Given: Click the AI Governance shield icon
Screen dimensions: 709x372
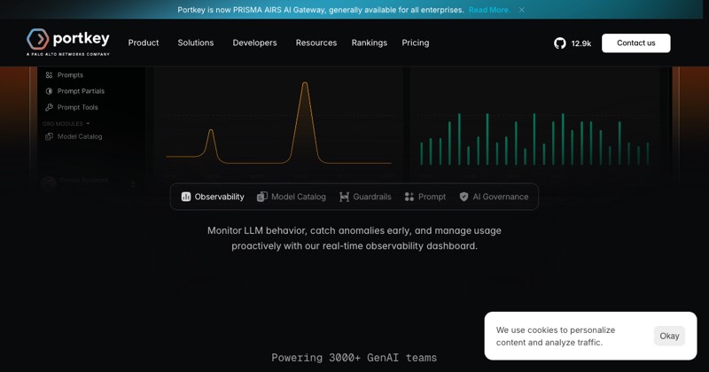Looking at the screenshot, I should 464,197.
